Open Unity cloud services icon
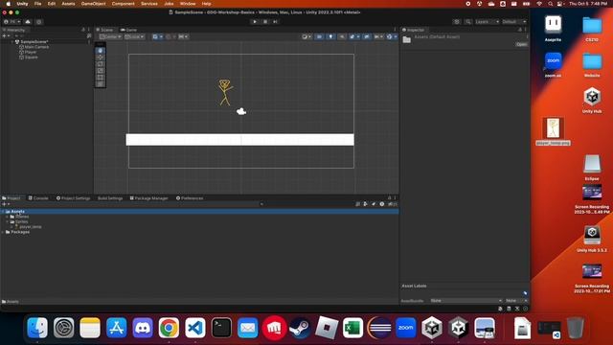 [x=28, y=22]
